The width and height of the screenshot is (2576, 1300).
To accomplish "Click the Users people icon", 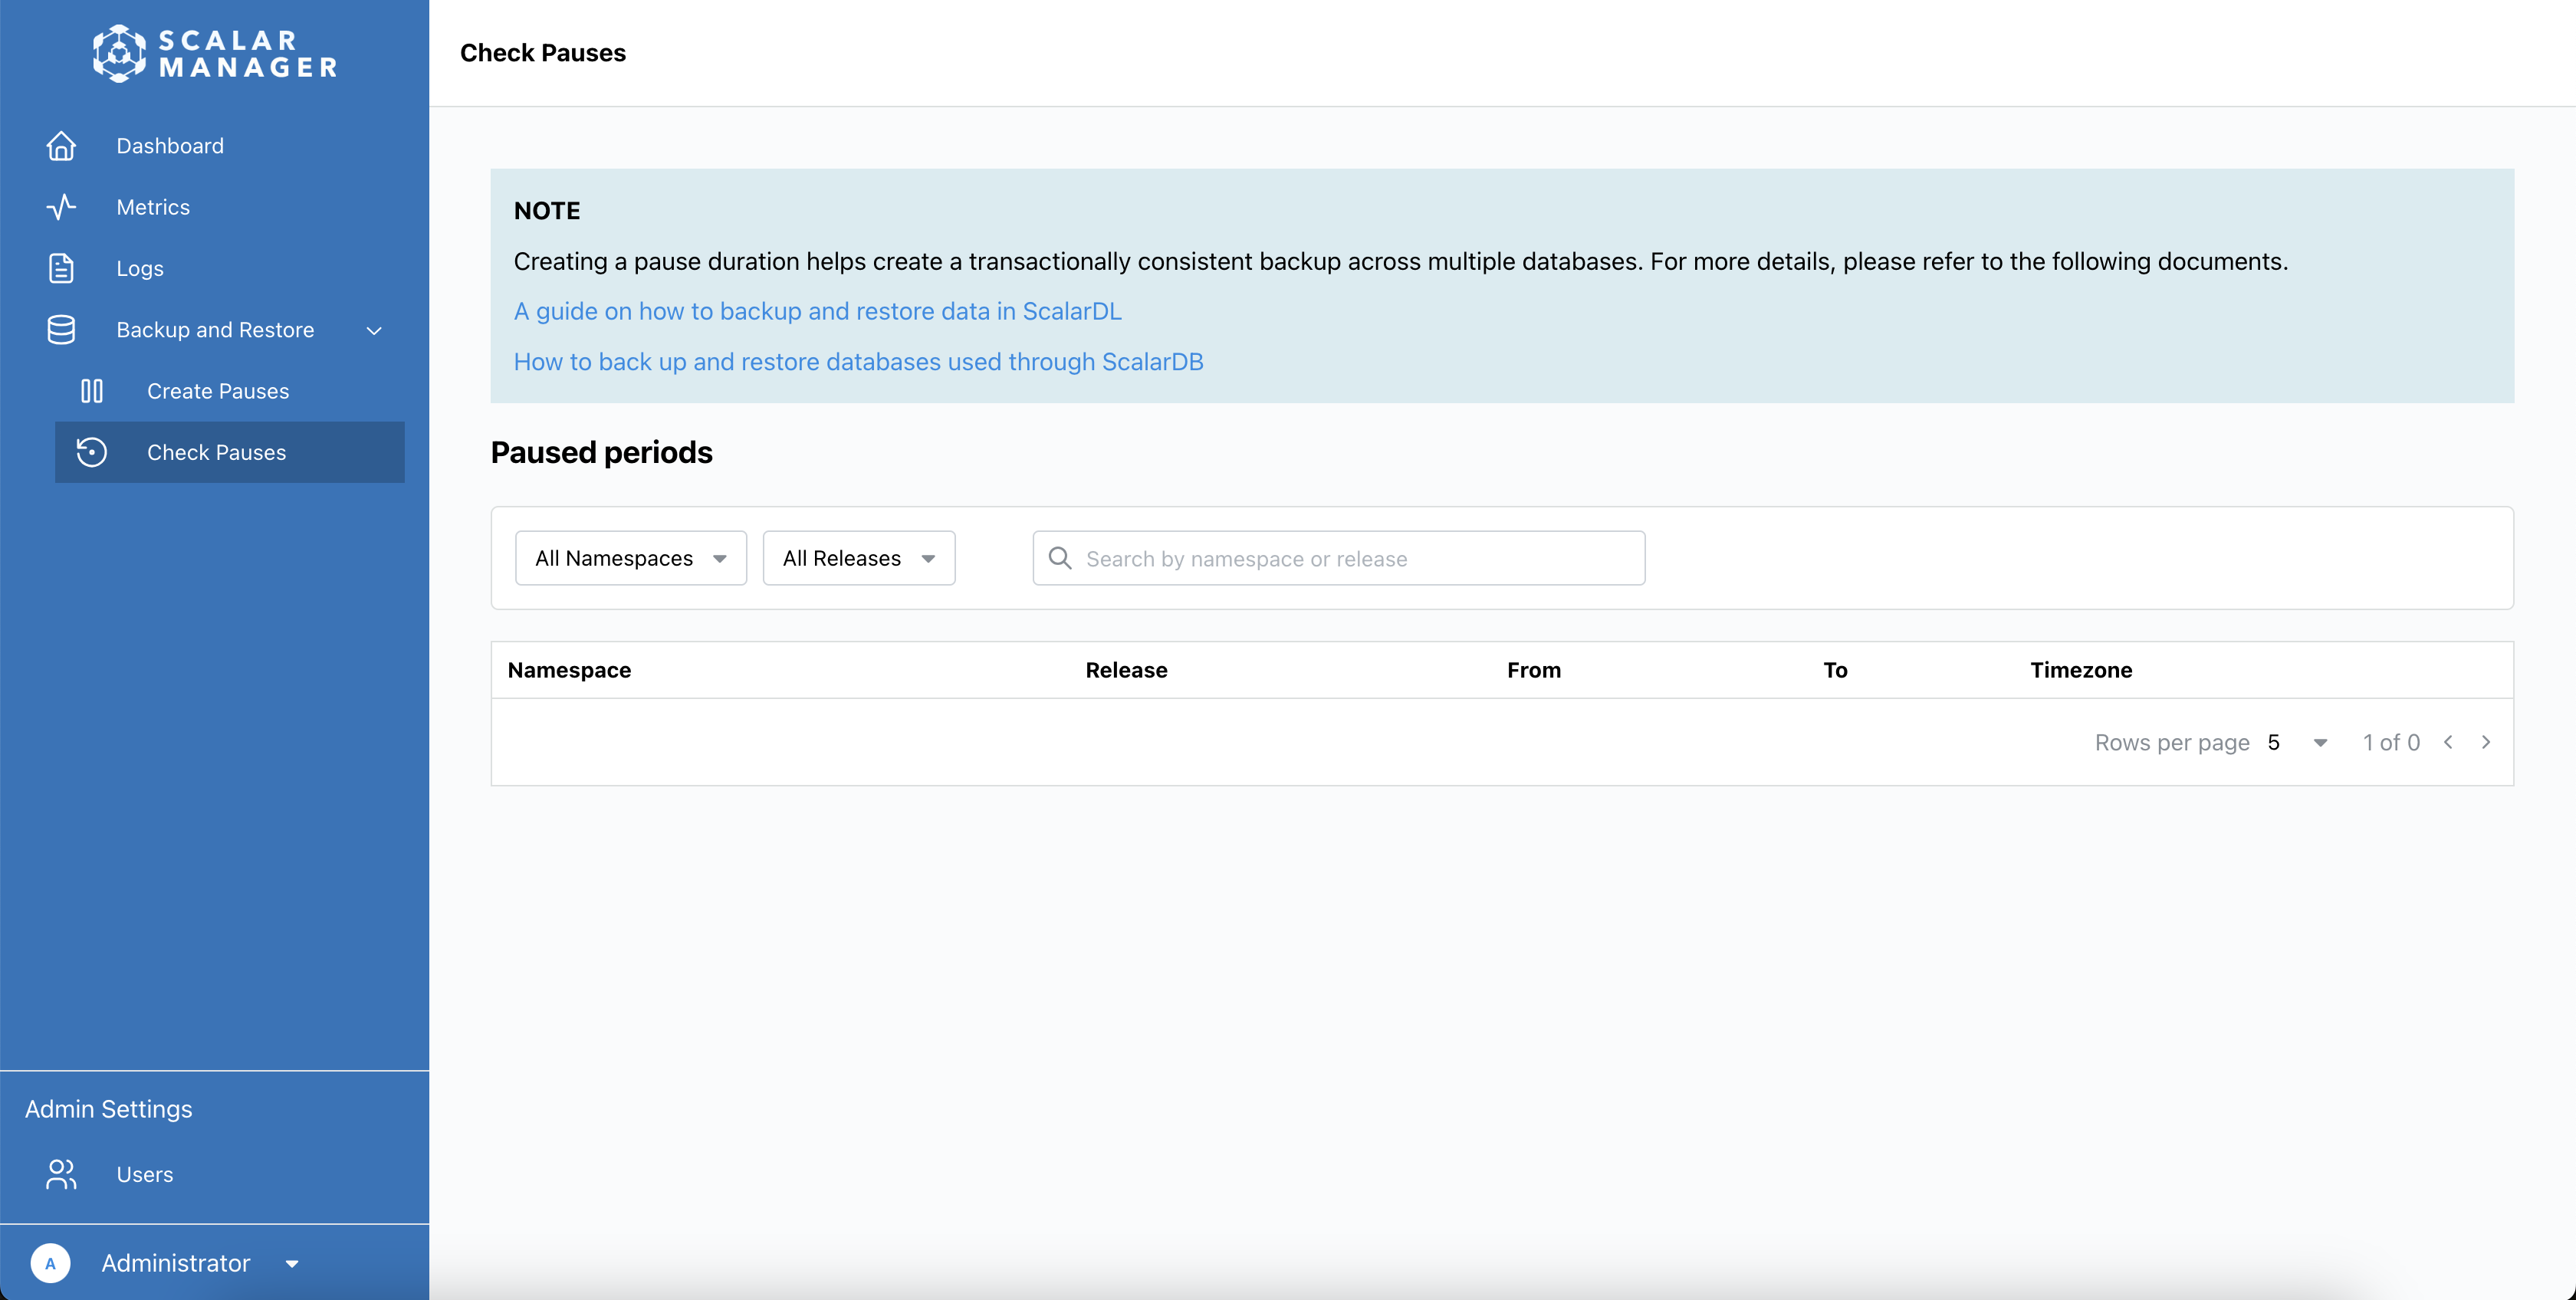I will (x=61, y=1174).
